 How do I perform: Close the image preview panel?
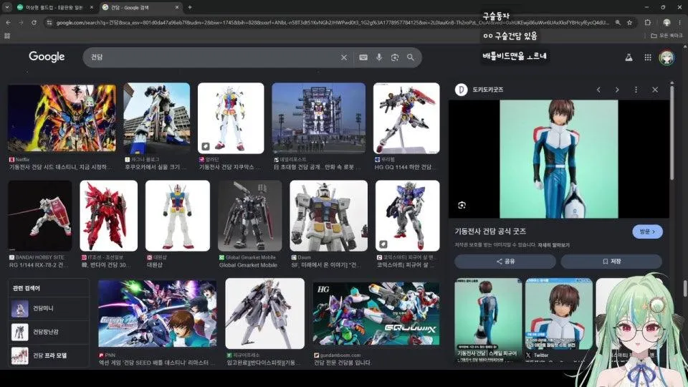654,90
